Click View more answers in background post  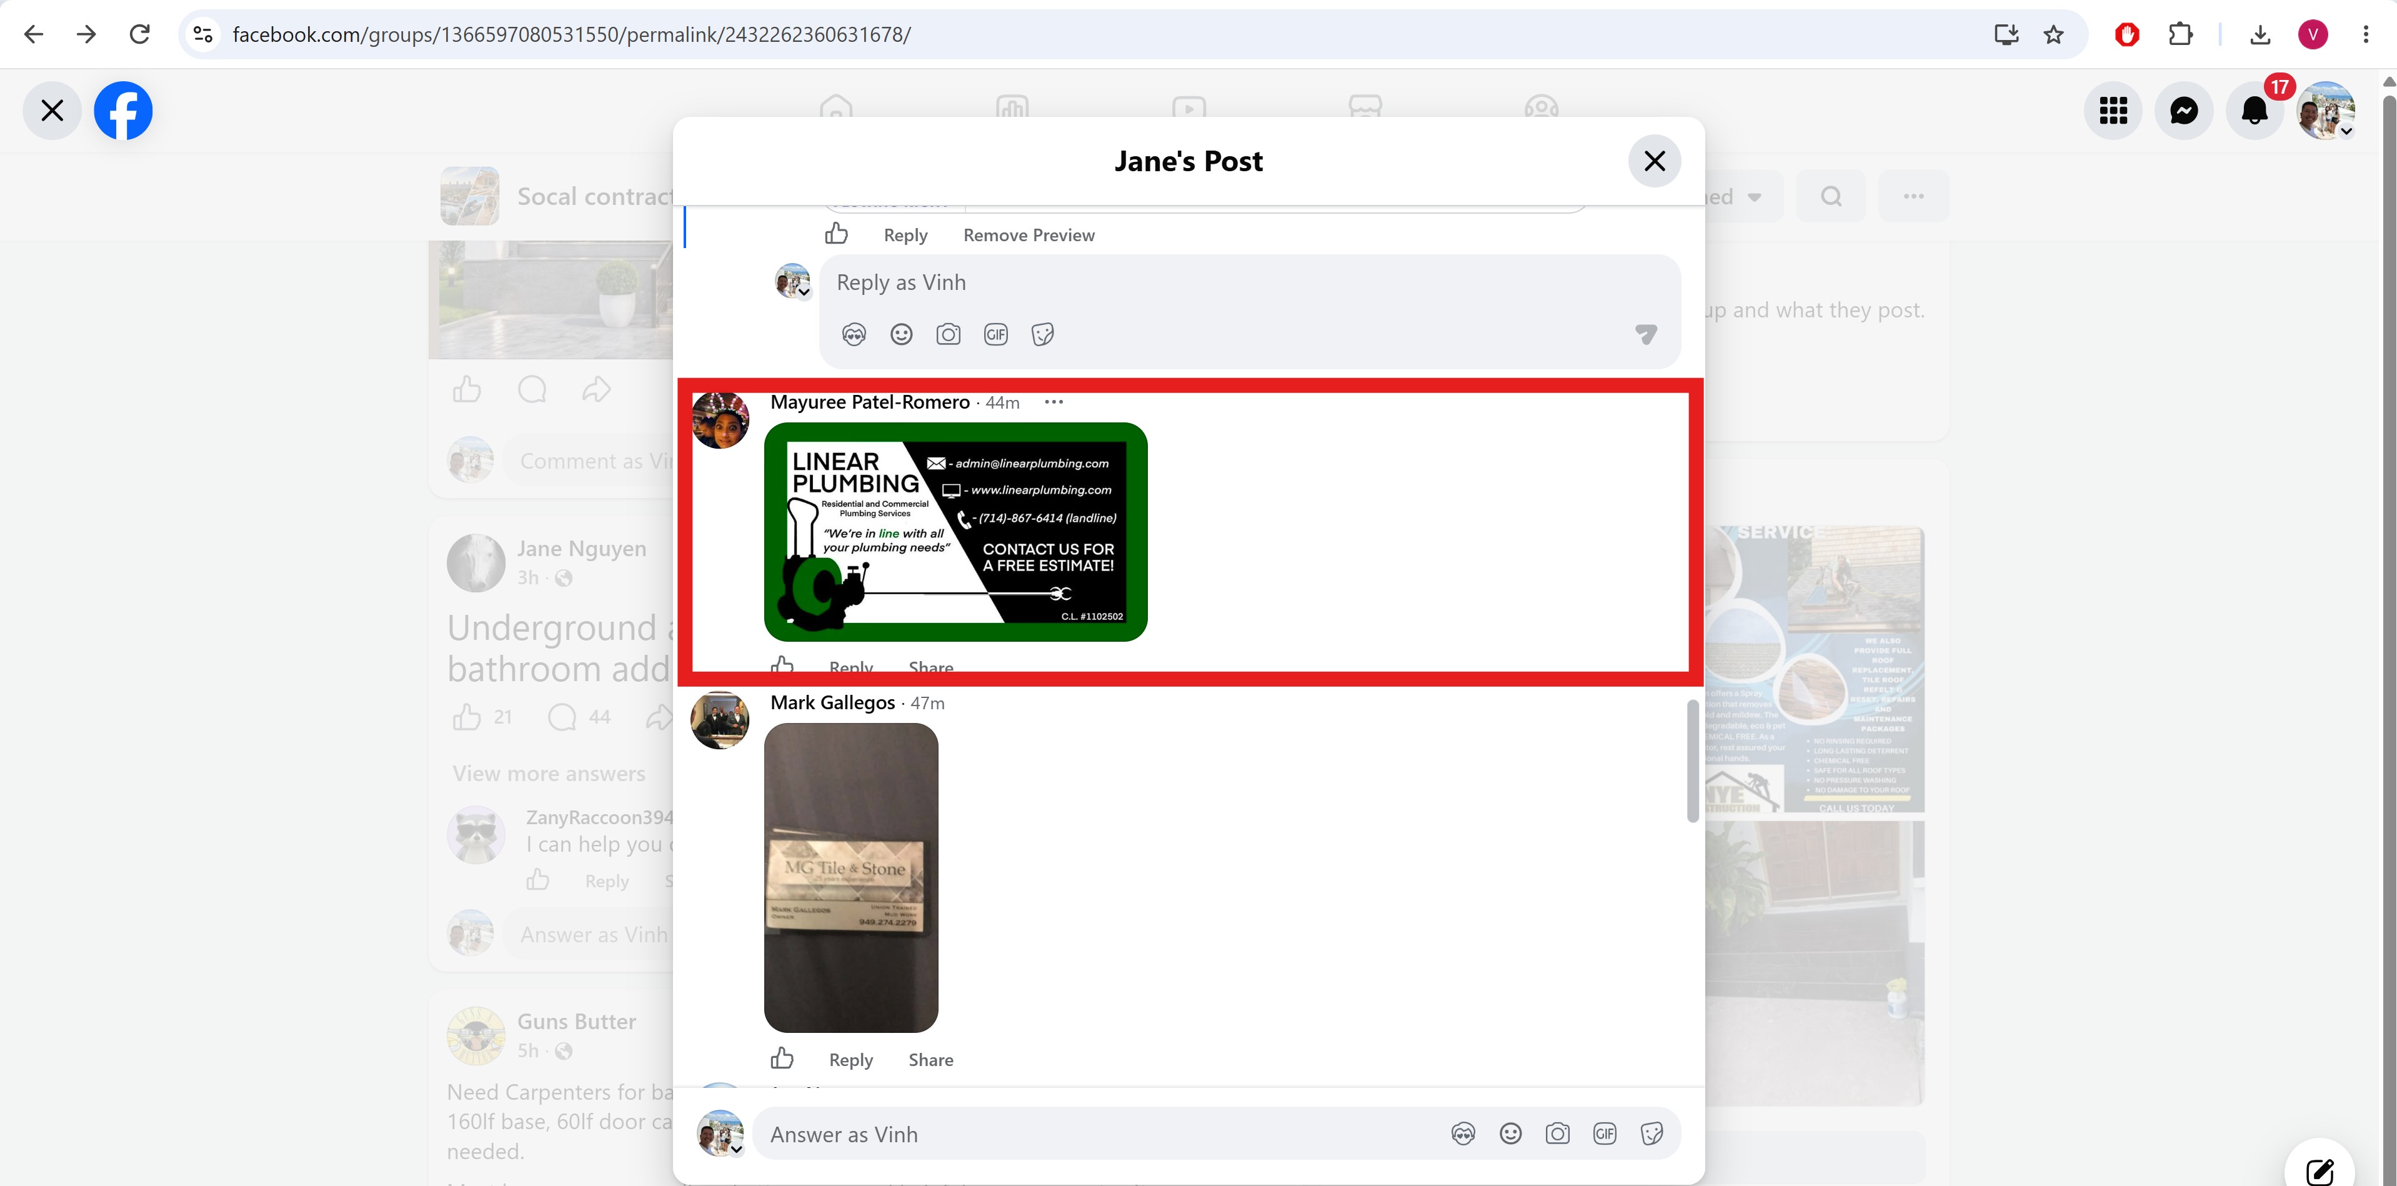pos(549,774)
